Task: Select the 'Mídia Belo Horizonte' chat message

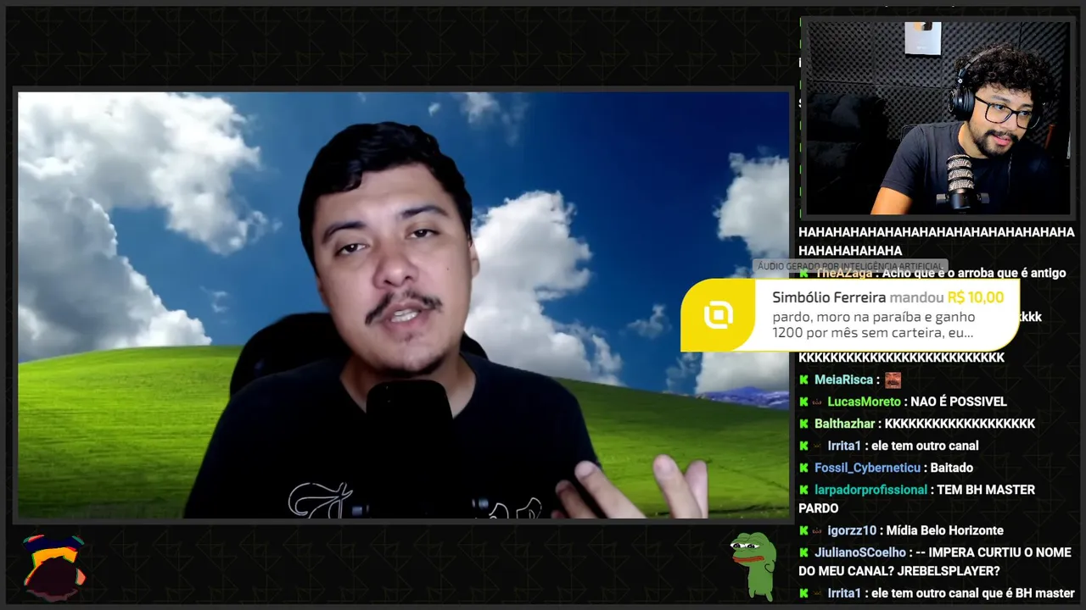Action: point(945,530)
